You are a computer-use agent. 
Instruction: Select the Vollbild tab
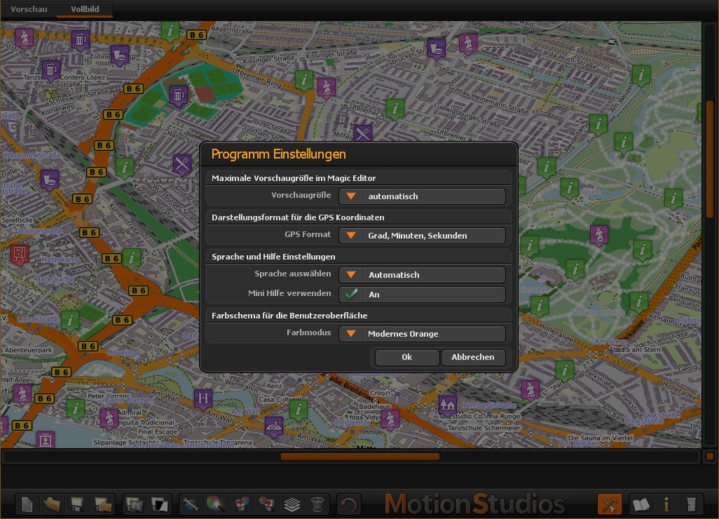click(x=85, y=9)
